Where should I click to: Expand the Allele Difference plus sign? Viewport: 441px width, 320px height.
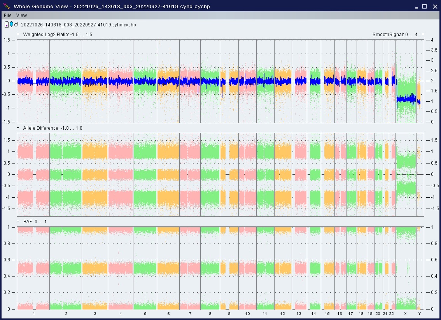pos(18,128)
